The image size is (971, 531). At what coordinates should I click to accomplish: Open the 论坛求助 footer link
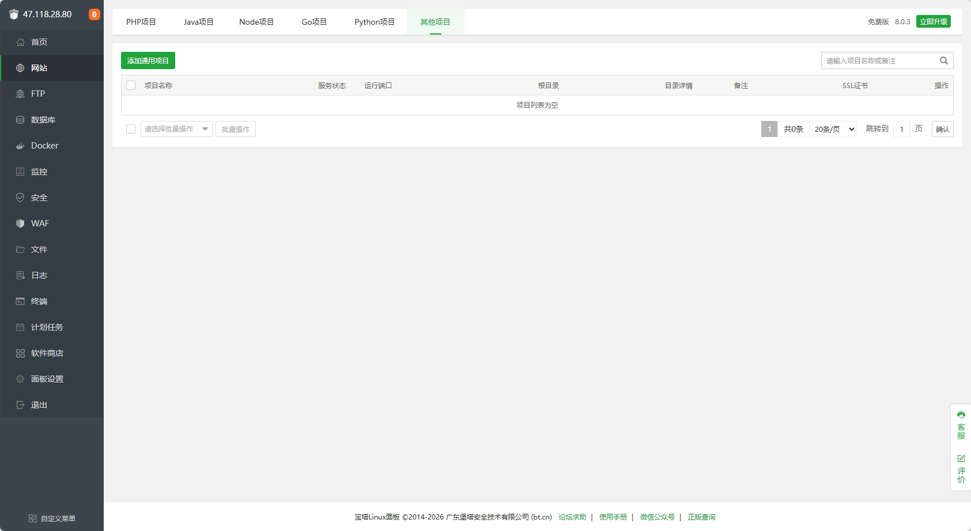pyautogui.click(x=572, y=517)
